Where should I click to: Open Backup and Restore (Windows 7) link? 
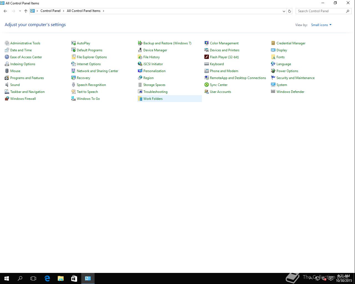[x=167, y=43]
